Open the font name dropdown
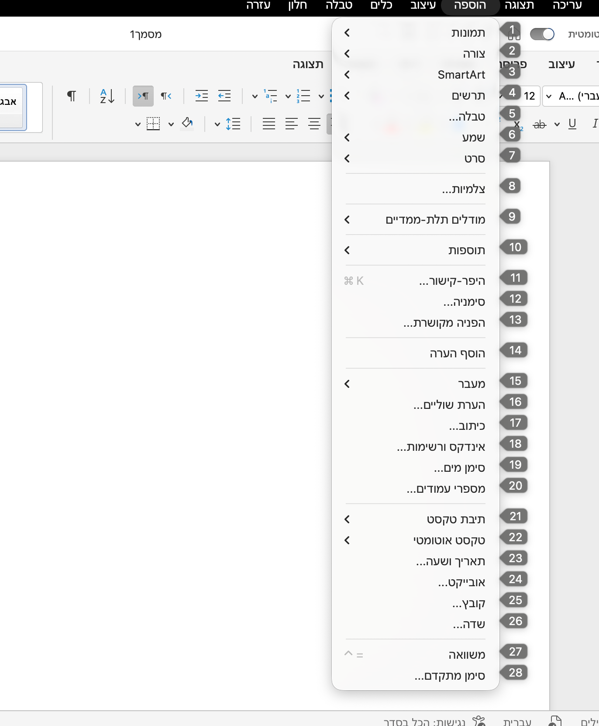599x726 pixels. tap(572, 96)
